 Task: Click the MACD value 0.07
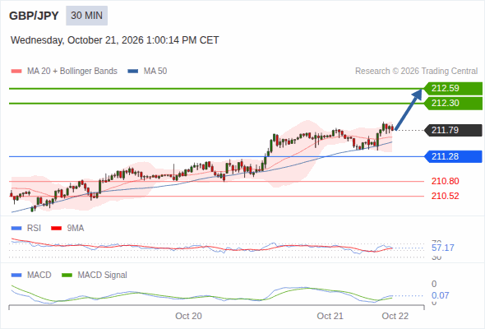440,295
